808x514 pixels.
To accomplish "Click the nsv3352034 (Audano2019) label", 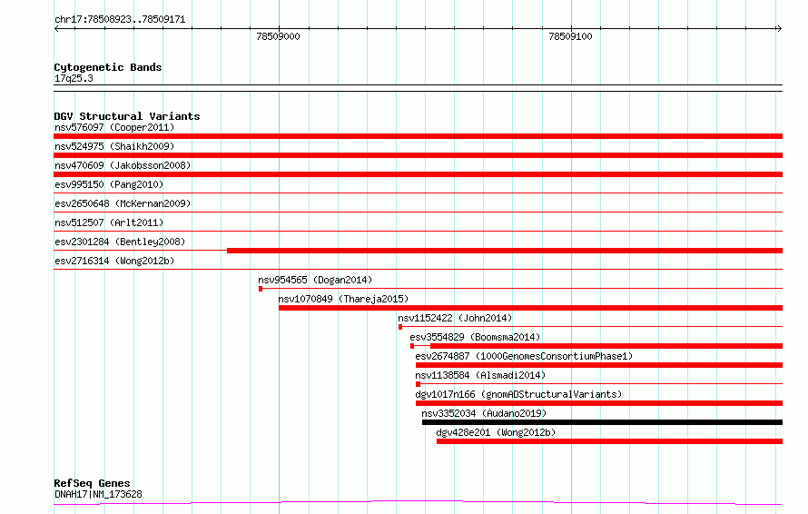I will pos(484,413).
